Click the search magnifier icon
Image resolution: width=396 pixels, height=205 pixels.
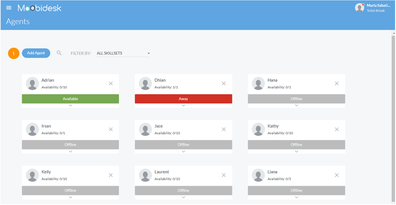point(59,53)
